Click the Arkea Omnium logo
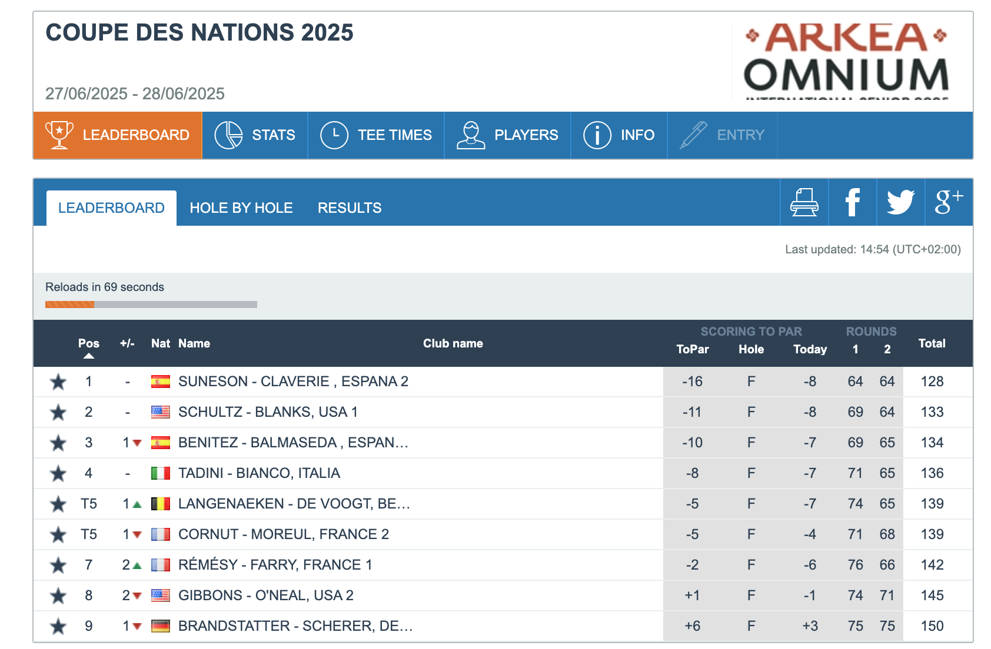The height and width of the screenshot is (649, 991). pos(846,60)
